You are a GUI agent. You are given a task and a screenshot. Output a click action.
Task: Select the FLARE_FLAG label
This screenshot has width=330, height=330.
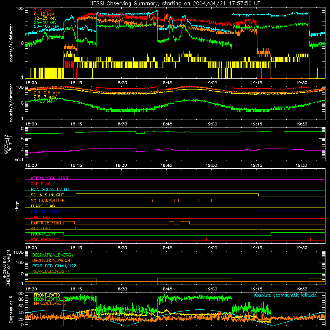[x=43, y=206]
